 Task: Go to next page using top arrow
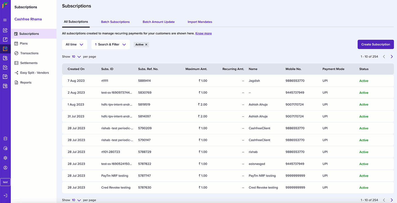(x=392, y=57)
